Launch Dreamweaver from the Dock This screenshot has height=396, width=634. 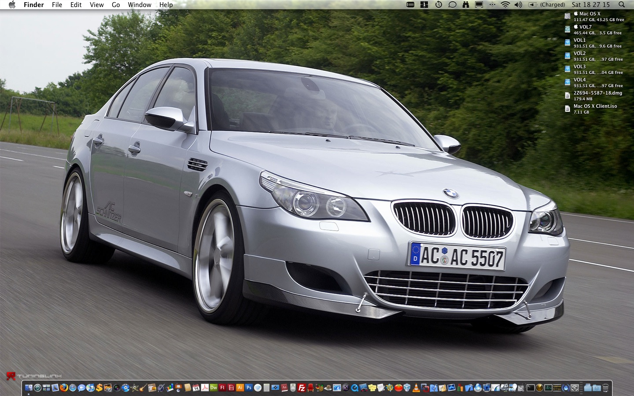[214, 388]
